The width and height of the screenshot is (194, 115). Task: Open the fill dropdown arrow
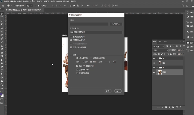pos(184,54)
